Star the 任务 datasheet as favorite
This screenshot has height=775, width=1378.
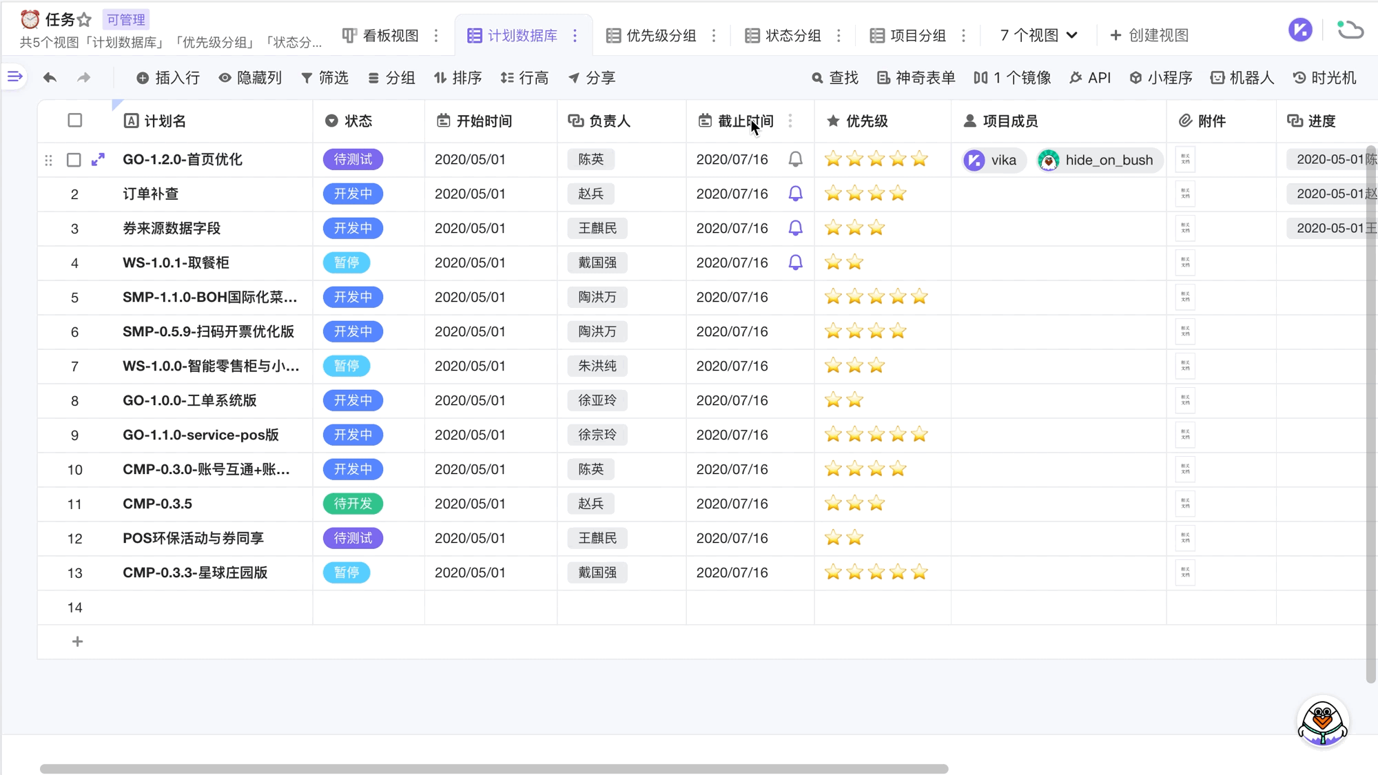[85, 20]
